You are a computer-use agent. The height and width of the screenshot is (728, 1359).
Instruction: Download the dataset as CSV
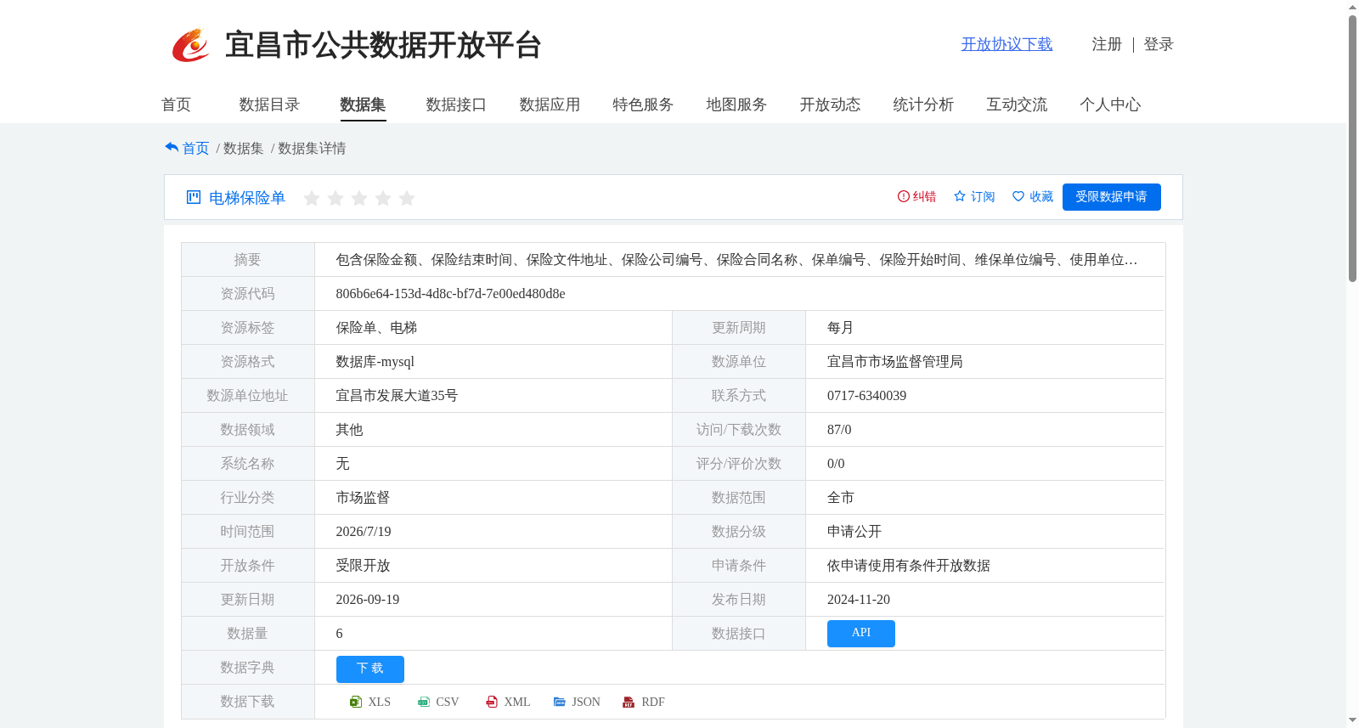pos(438,702)
